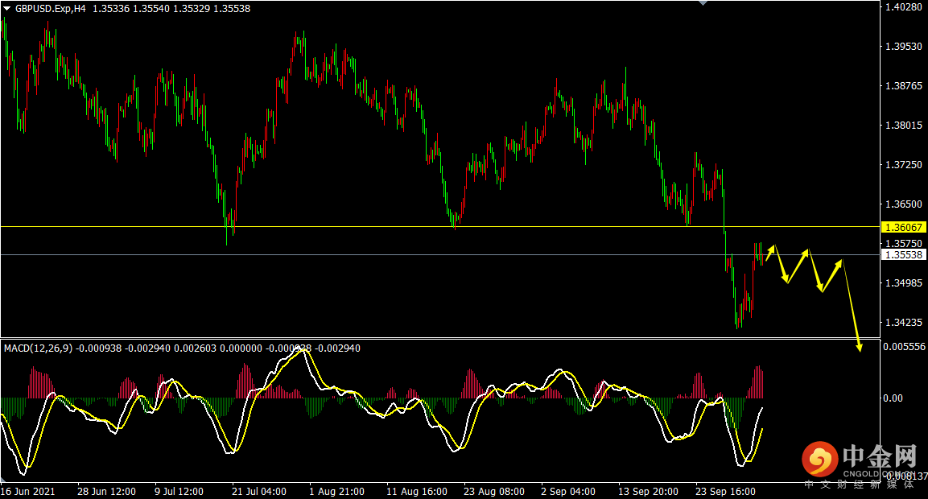Click the orange CNGOLD swirl logo icon
Screen dimensions: 928x499
[819, 460]
